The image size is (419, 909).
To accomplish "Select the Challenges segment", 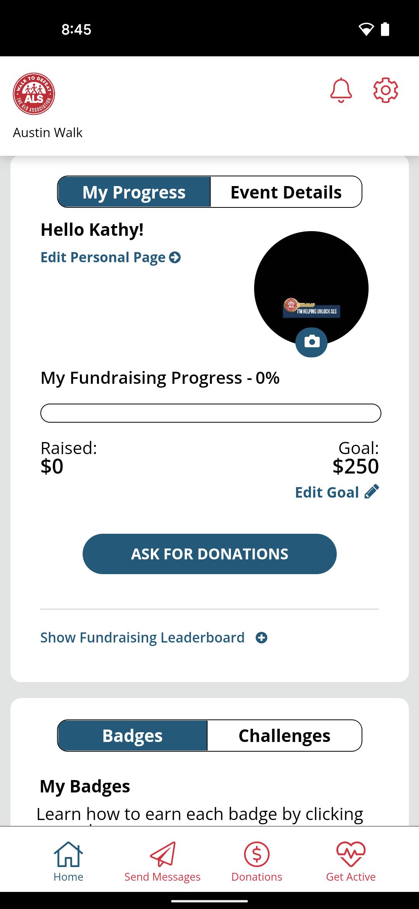I will point(284,735).
